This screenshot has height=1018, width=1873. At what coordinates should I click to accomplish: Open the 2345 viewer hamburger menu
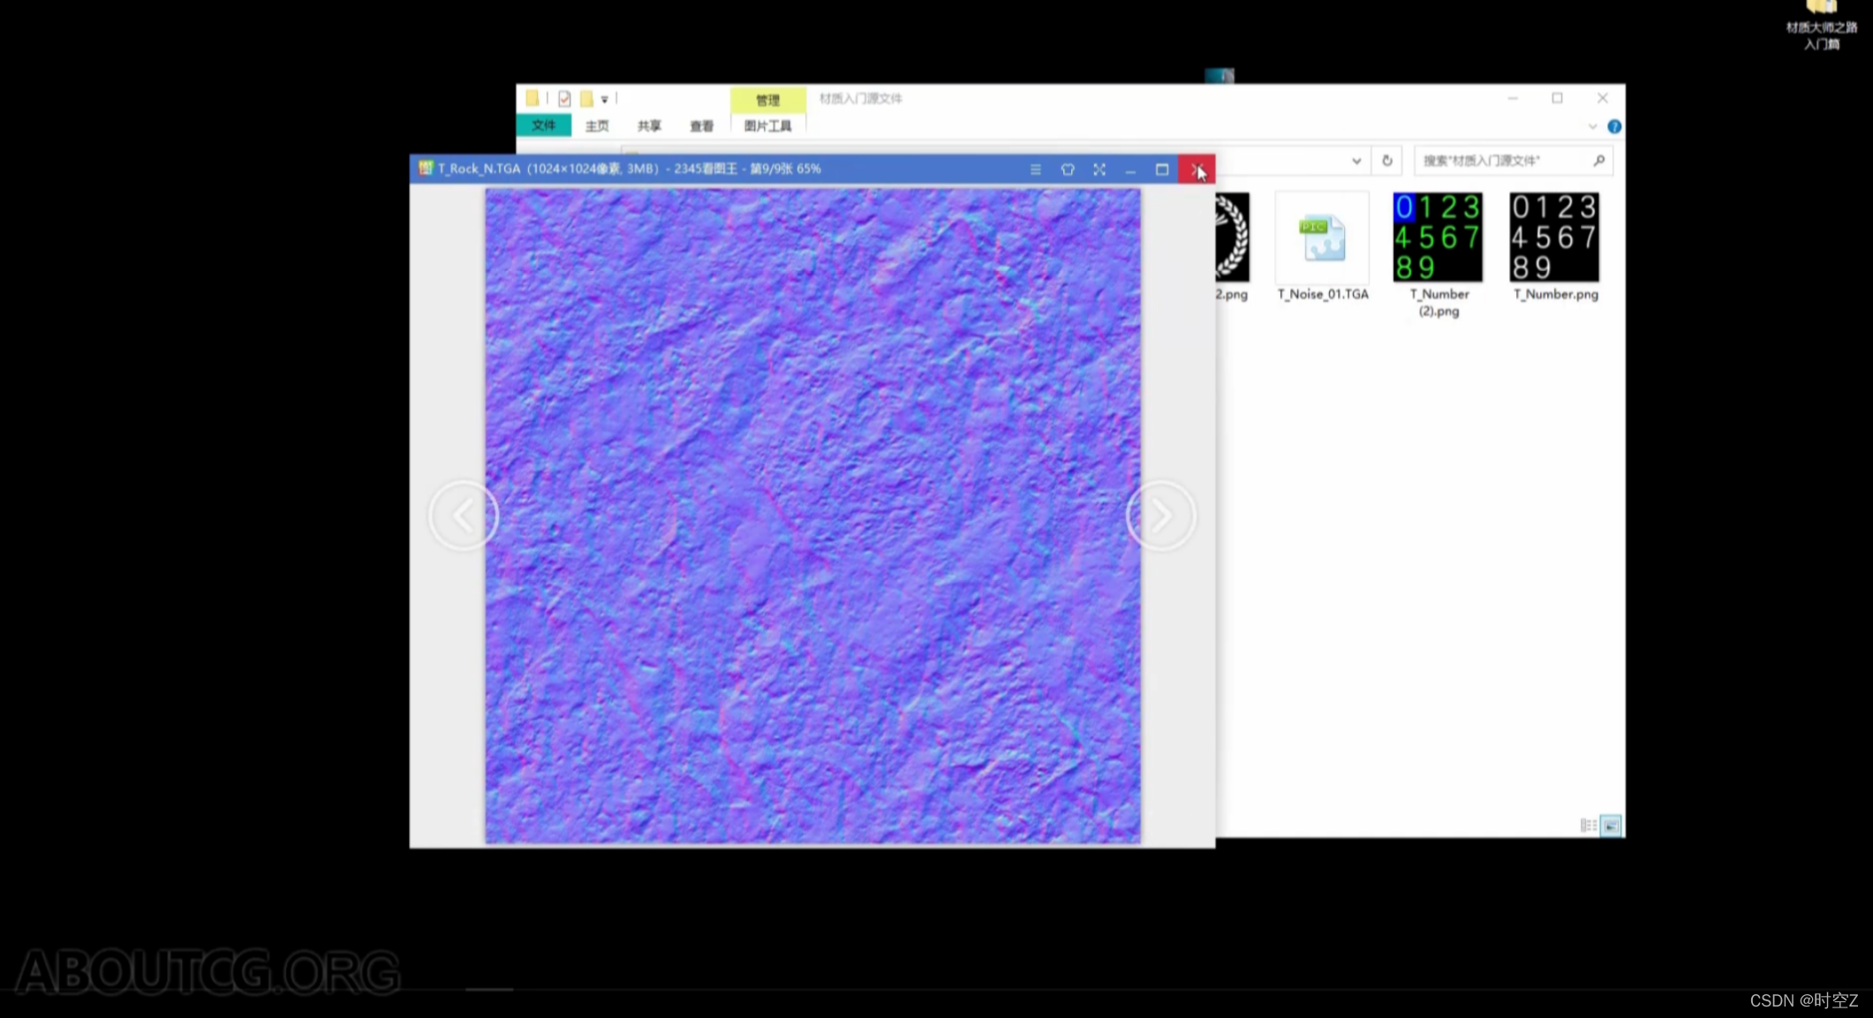pos(1035,170)
